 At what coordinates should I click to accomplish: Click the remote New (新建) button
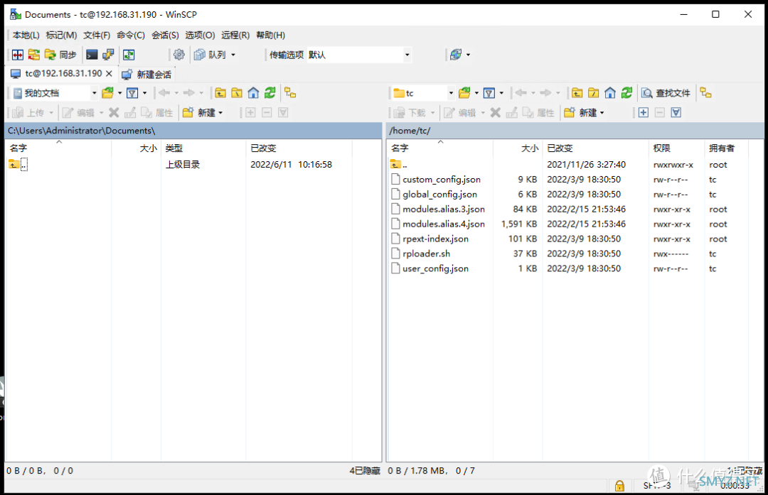(x=580, y=113)
